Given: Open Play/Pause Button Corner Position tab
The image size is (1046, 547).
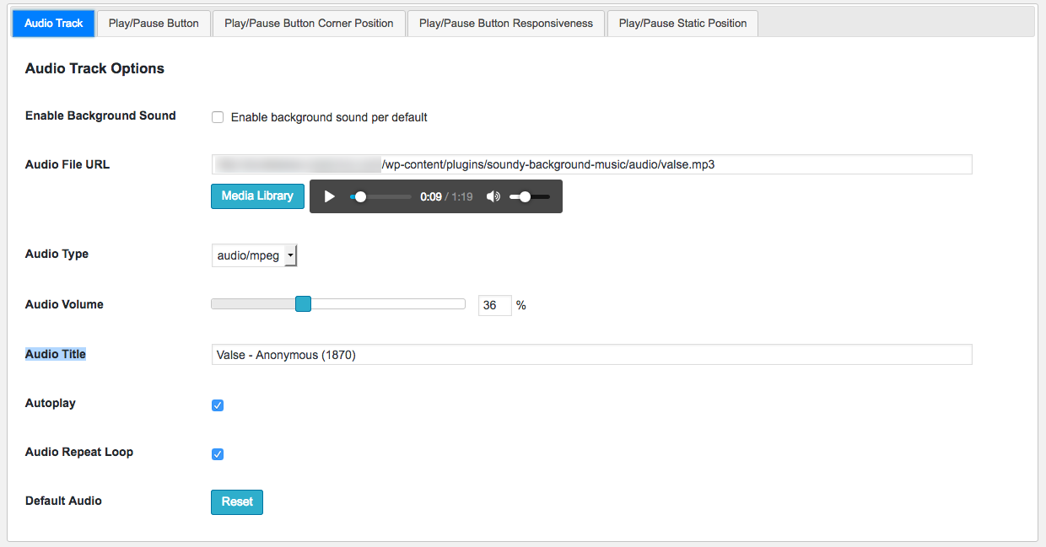Looking at the screenshot, I should tap(309, 24).
